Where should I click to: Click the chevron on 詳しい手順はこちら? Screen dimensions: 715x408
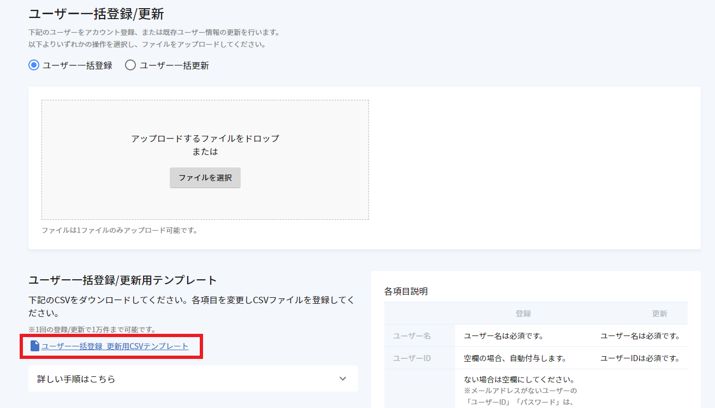[x=343, y=379]
